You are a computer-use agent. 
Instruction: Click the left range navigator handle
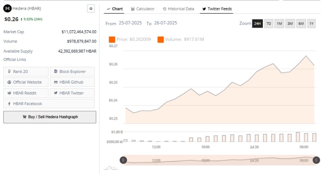123,160
